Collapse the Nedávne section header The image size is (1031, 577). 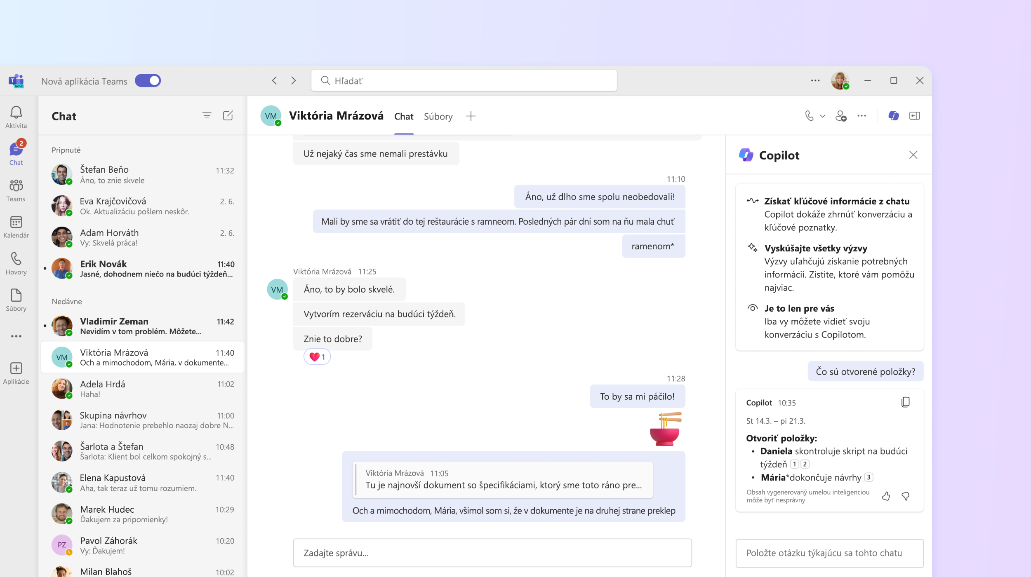[67, 301]
